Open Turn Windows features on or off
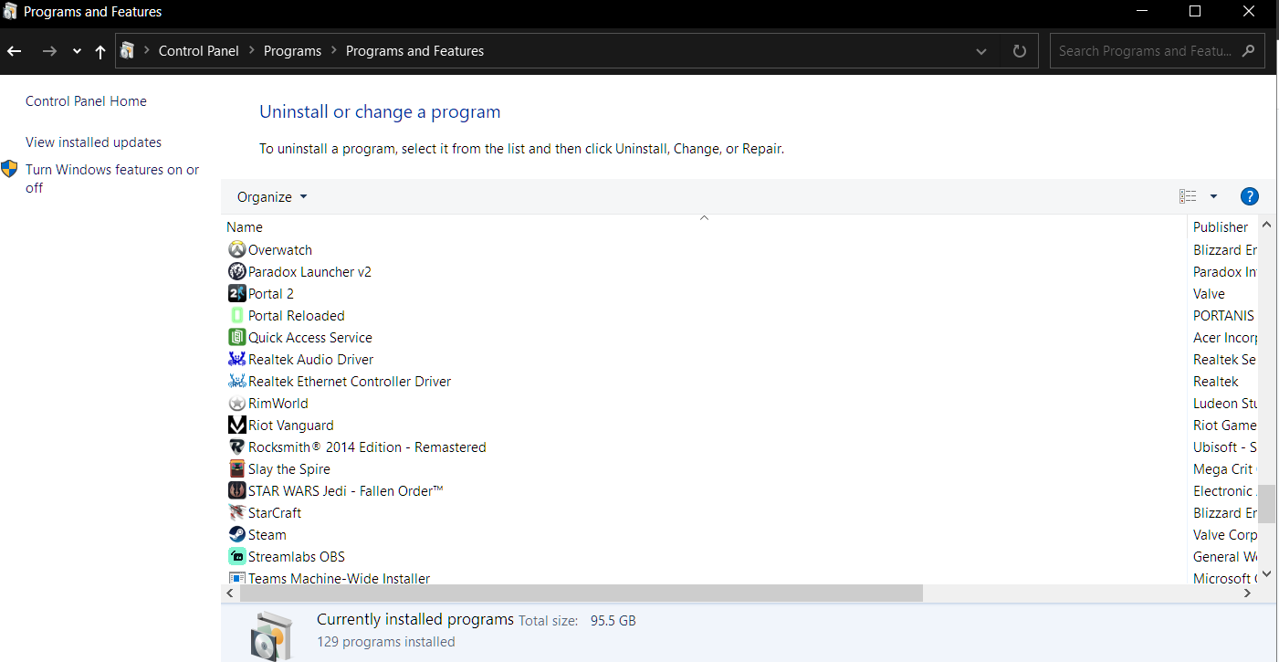Screen dimensions: 1279x662 click(112, 179)
